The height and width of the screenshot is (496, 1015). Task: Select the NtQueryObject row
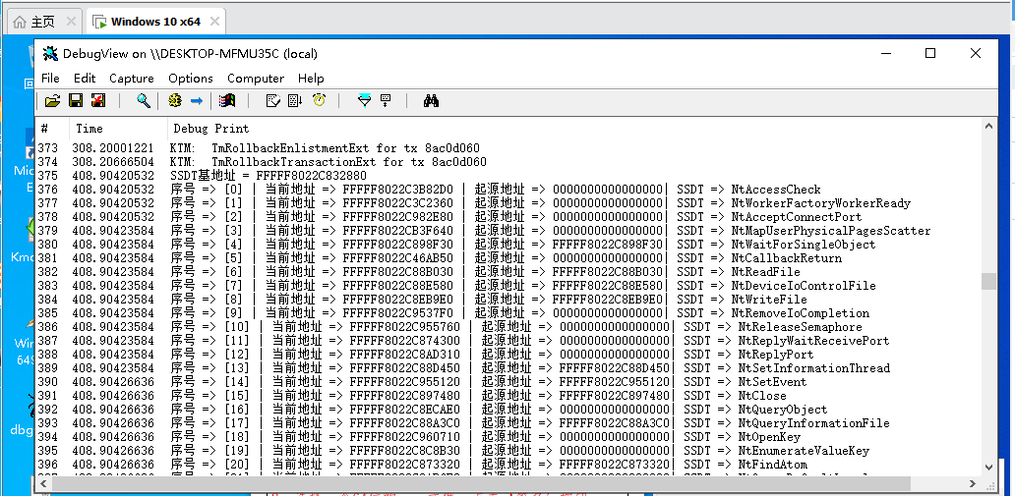point(508,410)
